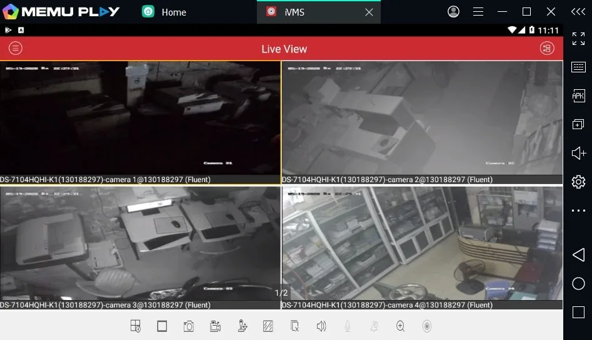
Task: Capture a snapshot with the camera icon
Action: click(x=188, y=326)
